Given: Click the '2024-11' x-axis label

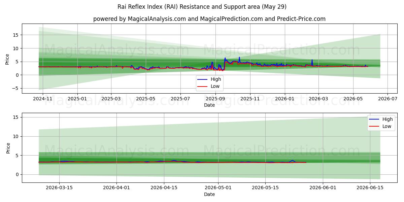Looking at the screenshot, I should click(43, 99).
